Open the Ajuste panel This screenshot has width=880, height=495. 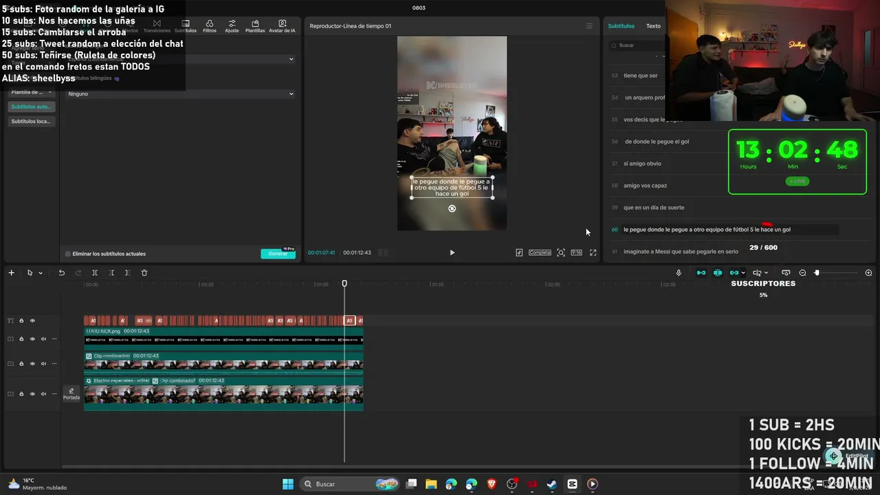tap(232, 26)
